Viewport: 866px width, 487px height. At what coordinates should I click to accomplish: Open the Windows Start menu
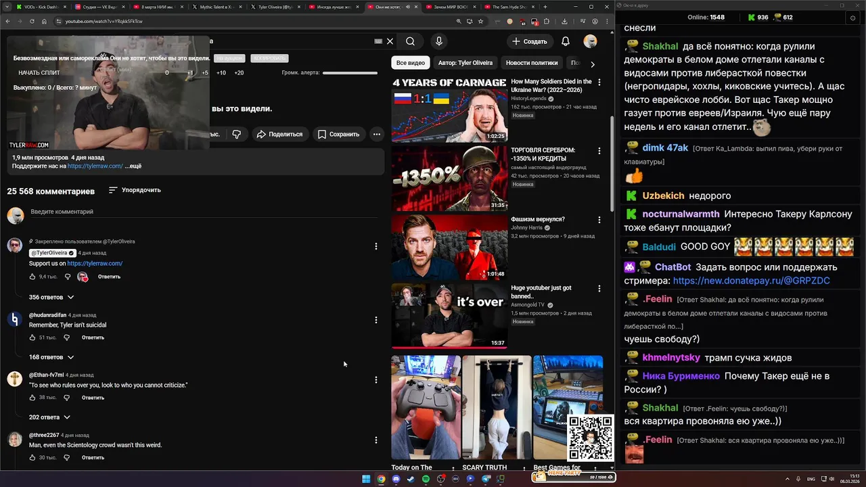366,479
